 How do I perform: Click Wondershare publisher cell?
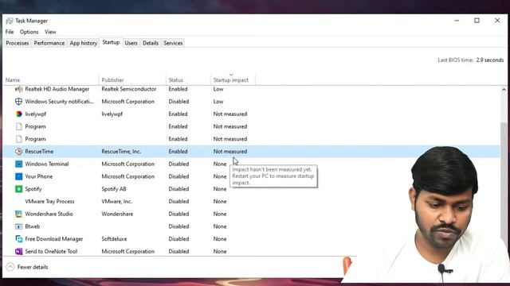117,214
